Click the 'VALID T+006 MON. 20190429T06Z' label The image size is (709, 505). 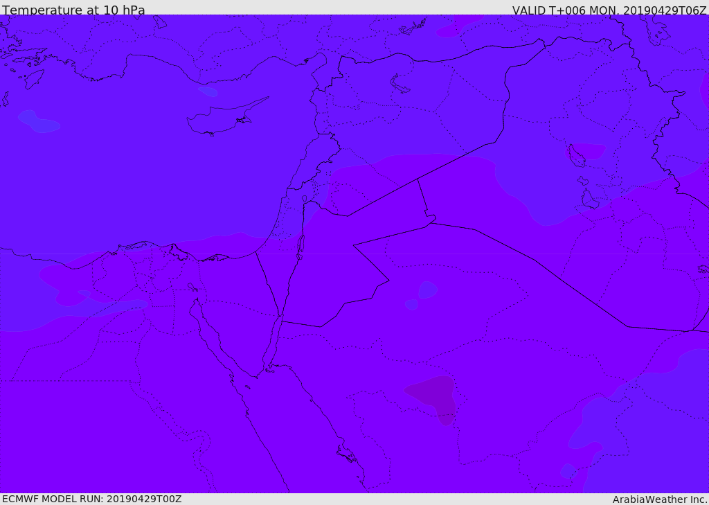(609, 10)
